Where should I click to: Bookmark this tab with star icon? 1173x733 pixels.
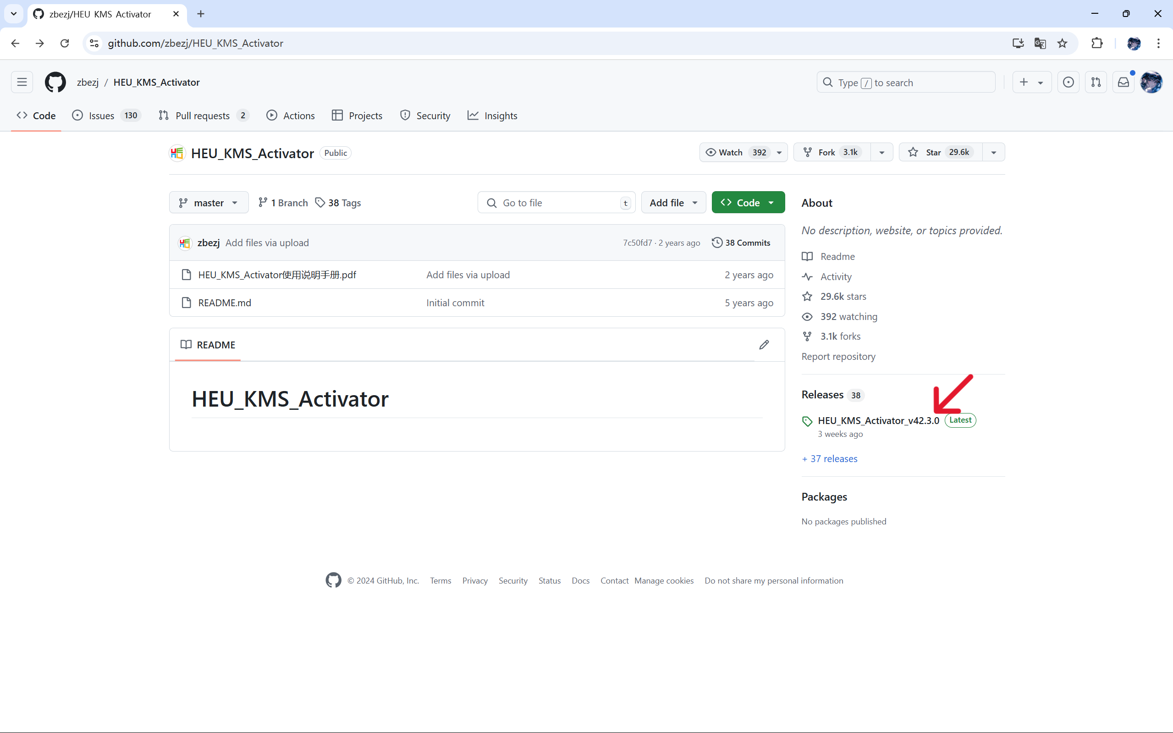1063,43
